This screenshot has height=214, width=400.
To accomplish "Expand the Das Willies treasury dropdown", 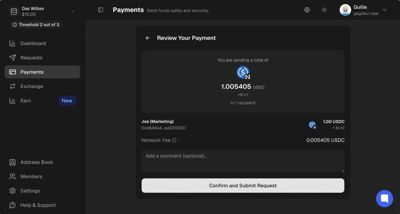I will [73, 11].
